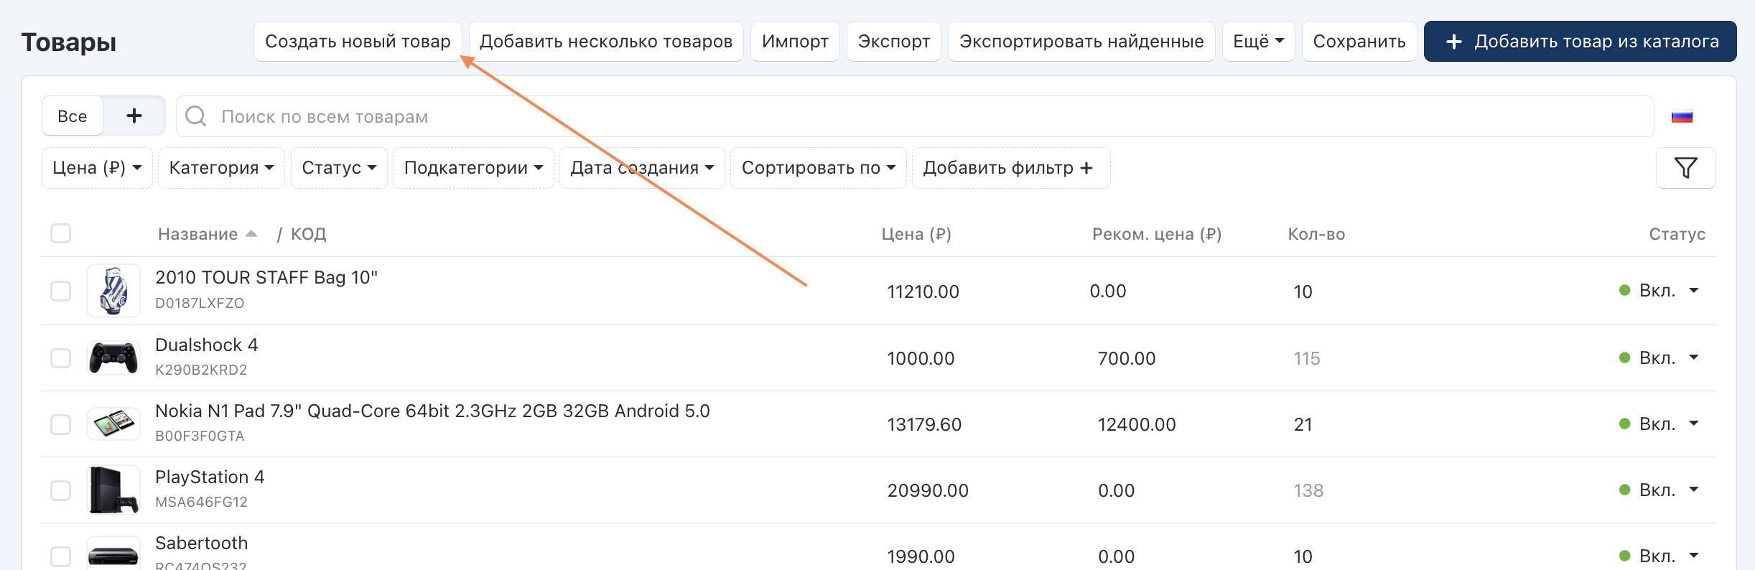The image size is (1755, 570).
Task: Sort by Название column arrow
Action: (251, 234)
